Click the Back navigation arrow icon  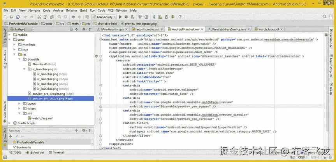73,17
